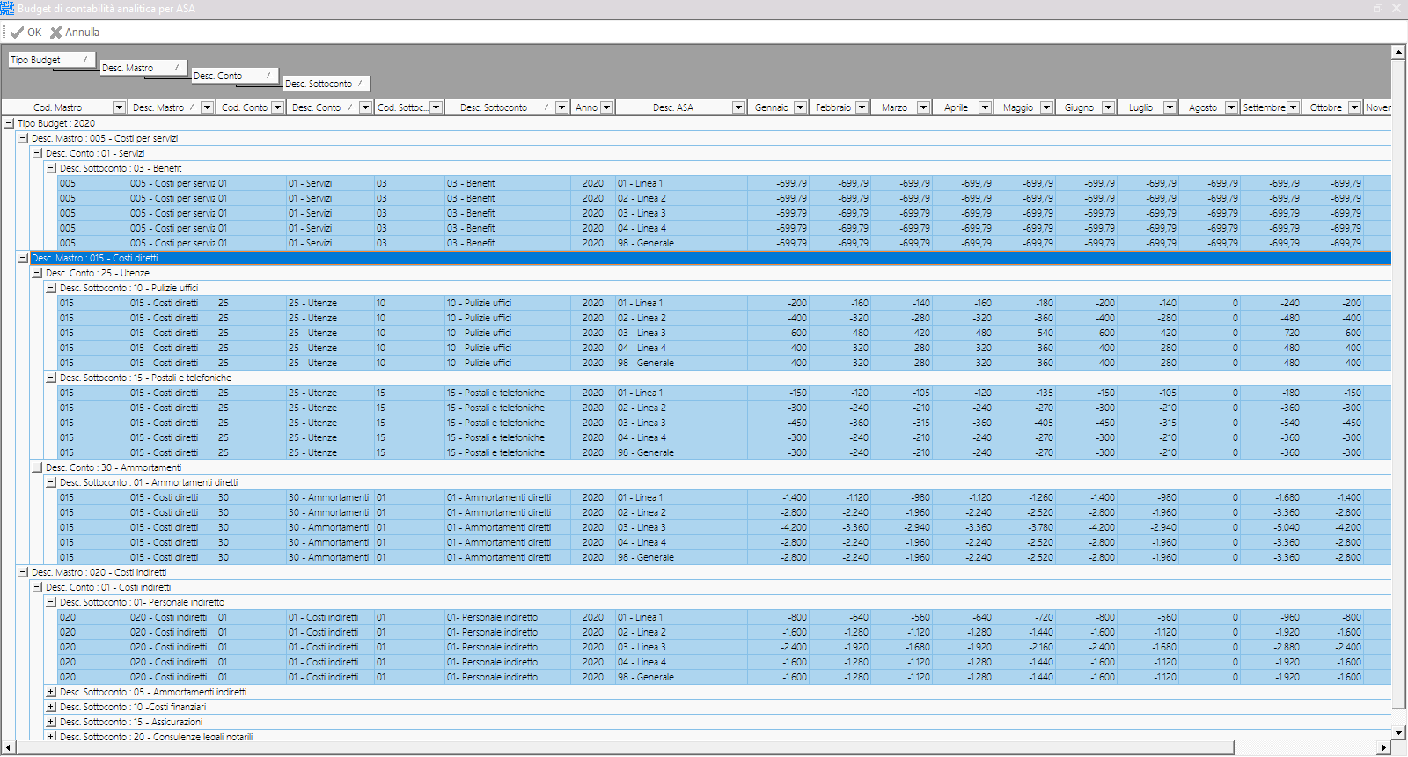Click the -4.200 Gennaio cell under Ammortamenti diretti
Viewport: 1408px width, 757px height.
point(778,527)
